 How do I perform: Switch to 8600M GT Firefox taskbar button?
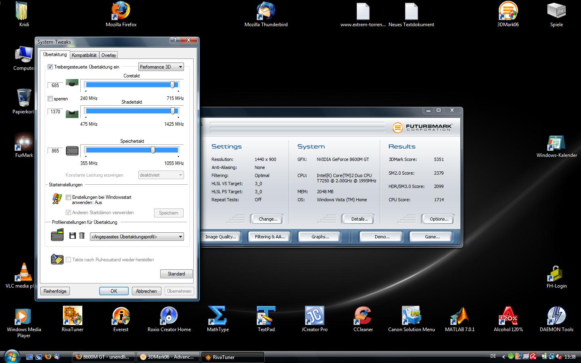103,357
